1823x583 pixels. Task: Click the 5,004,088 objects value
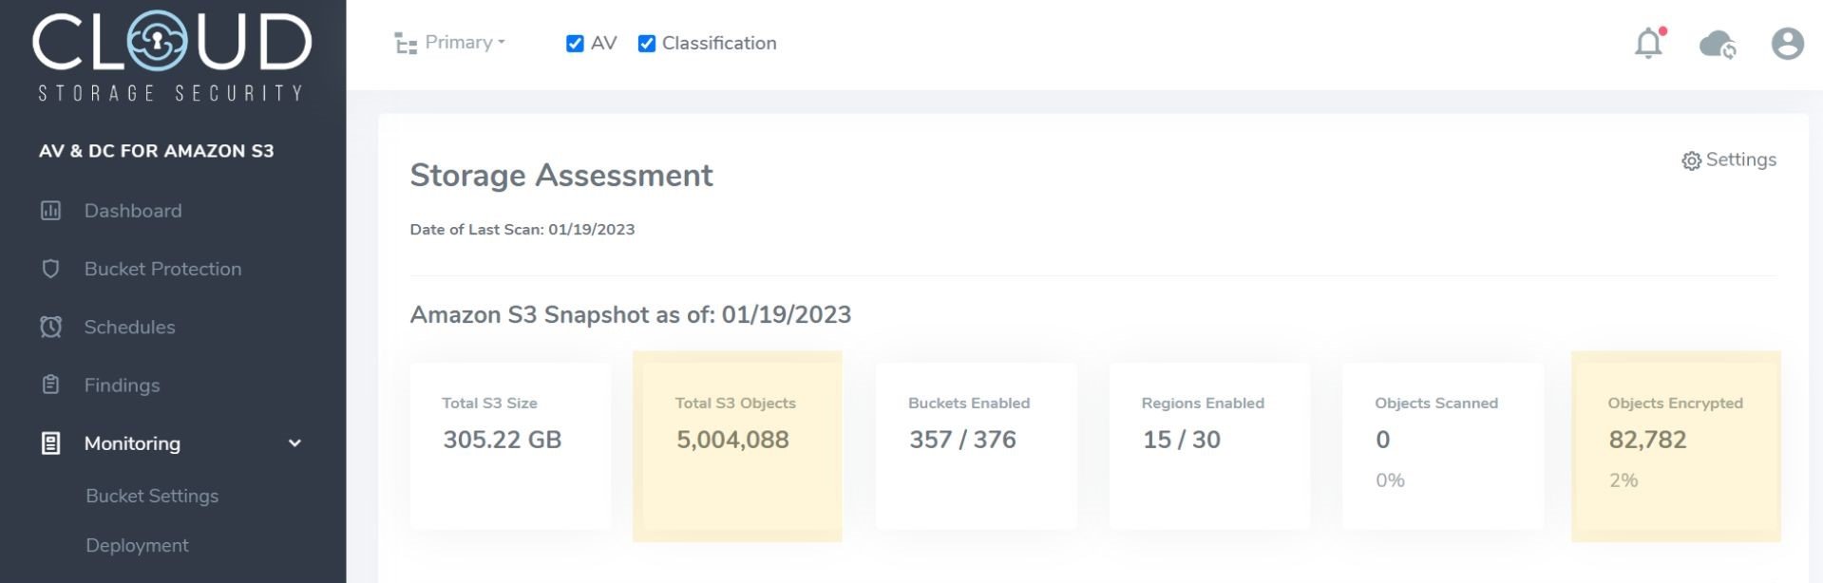(x=732, y=440)
